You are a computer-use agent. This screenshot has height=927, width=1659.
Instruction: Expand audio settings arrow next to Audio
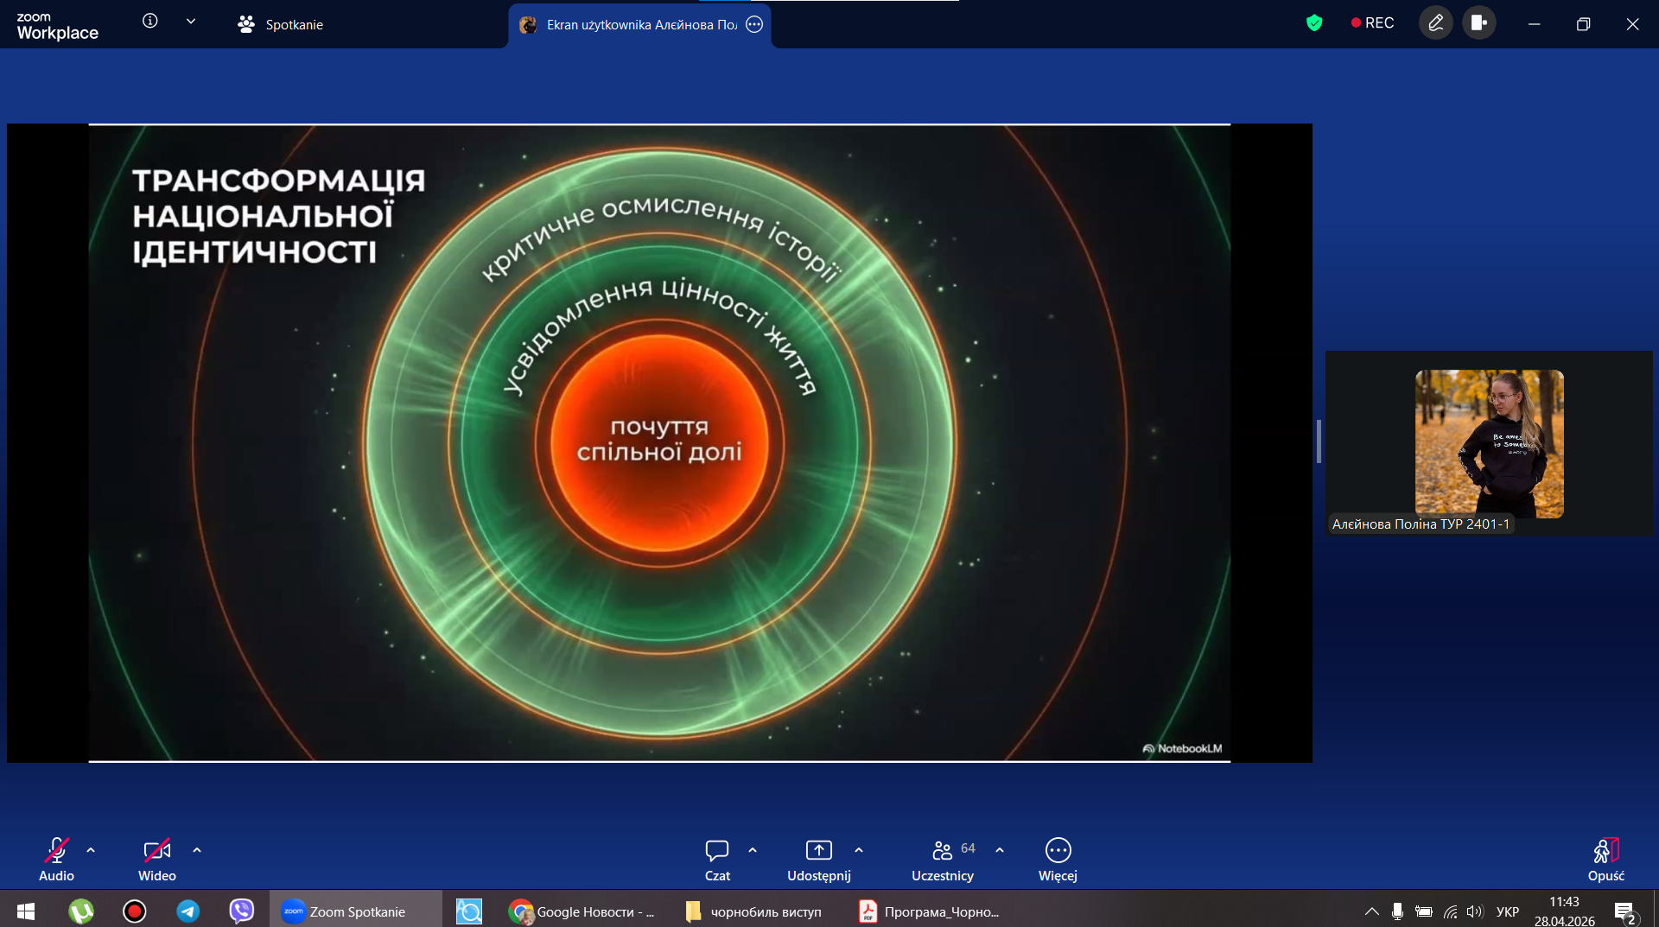(x=91, y=850)
